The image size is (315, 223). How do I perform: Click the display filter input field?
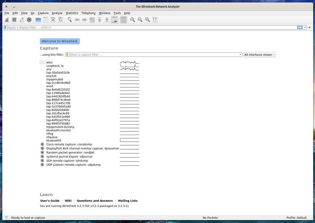point(151,27)
